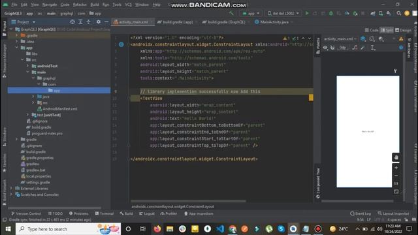
Task: Open the Layout Inspector
Action: pyautogui.click(x=393, y=213)
